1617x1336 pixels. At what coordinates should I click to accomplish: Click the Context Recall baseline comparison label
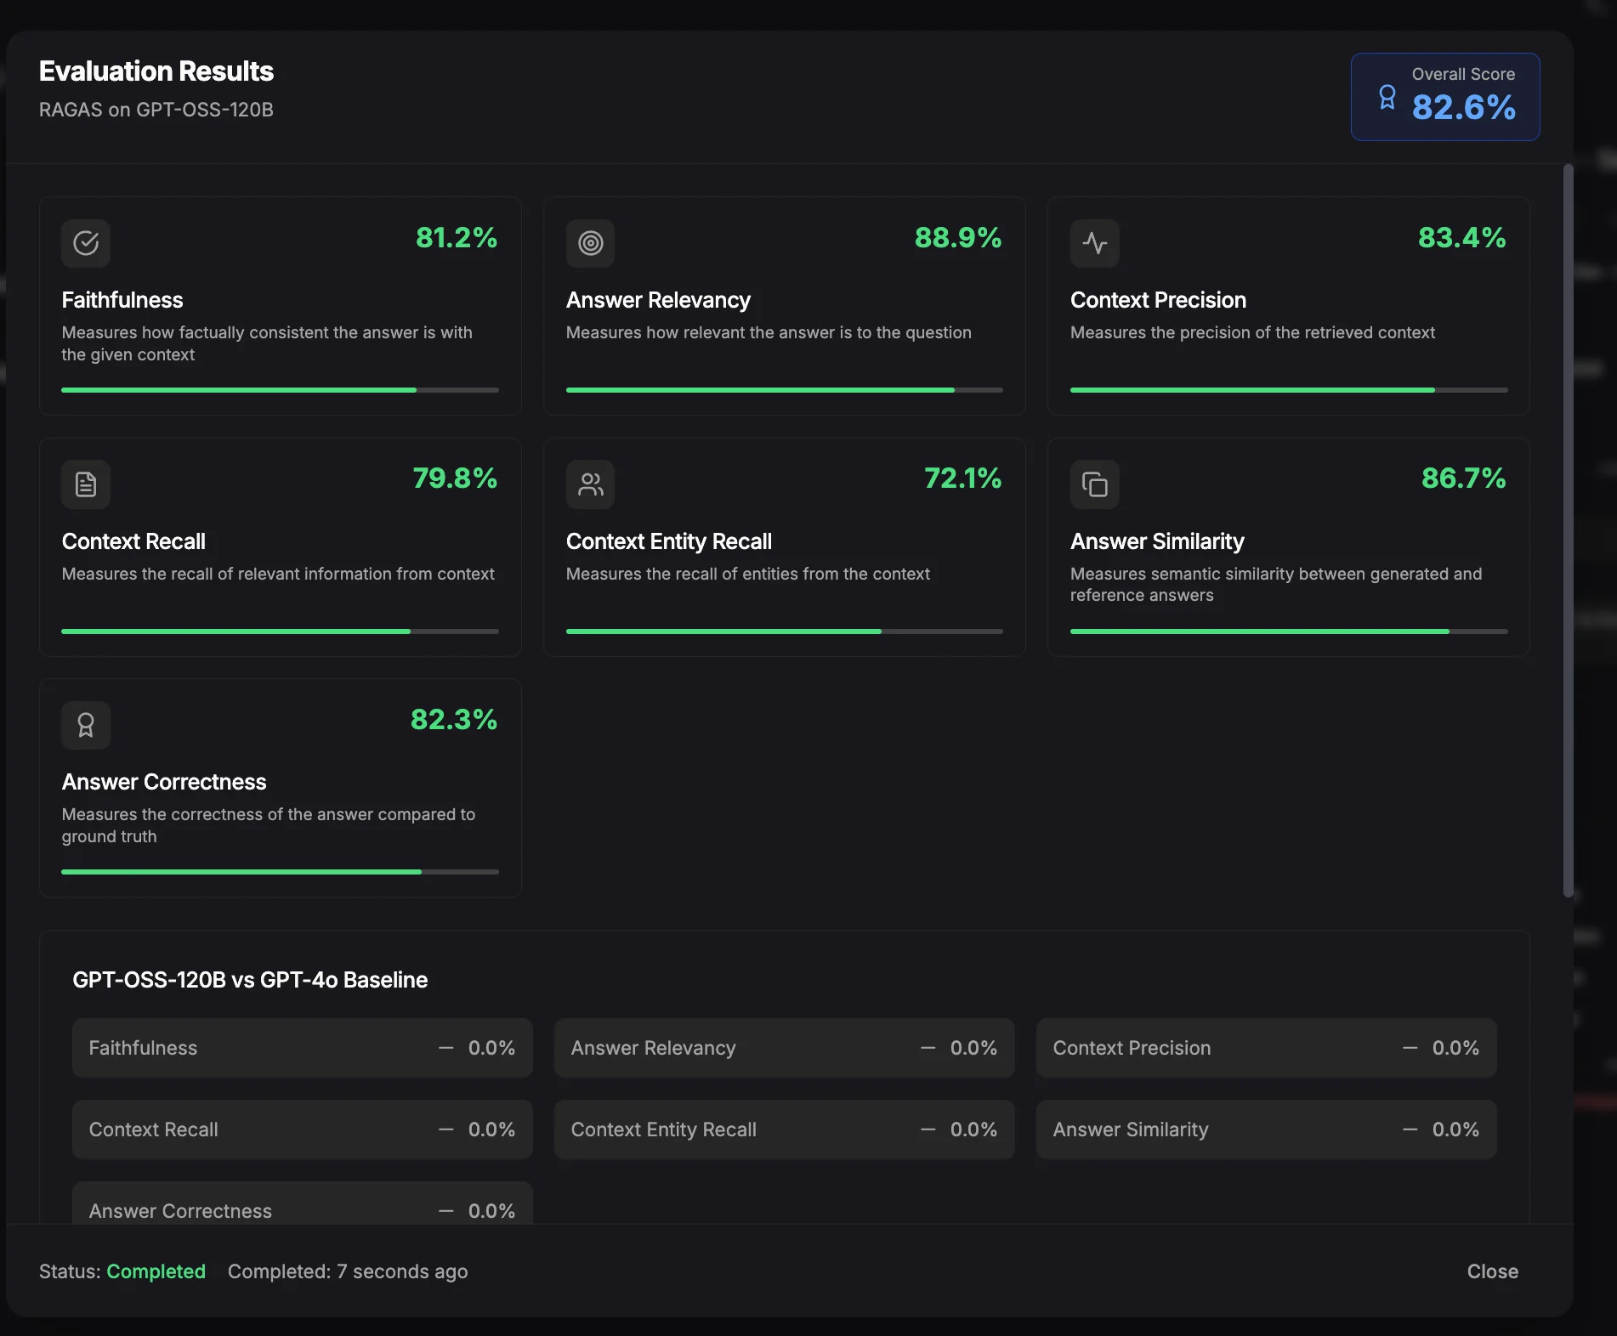pos(153,1129)
